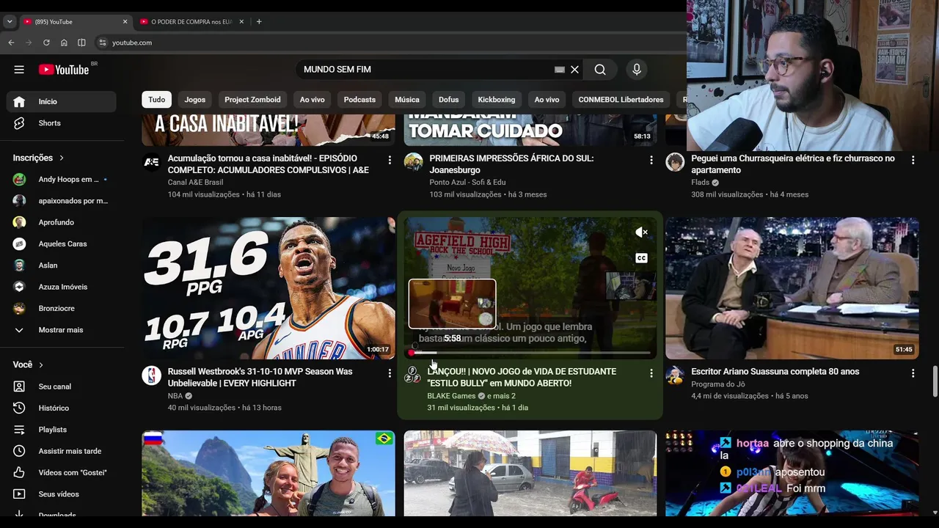
Task: Open the NBA channel avatar
Action: [x=152, y=375]
